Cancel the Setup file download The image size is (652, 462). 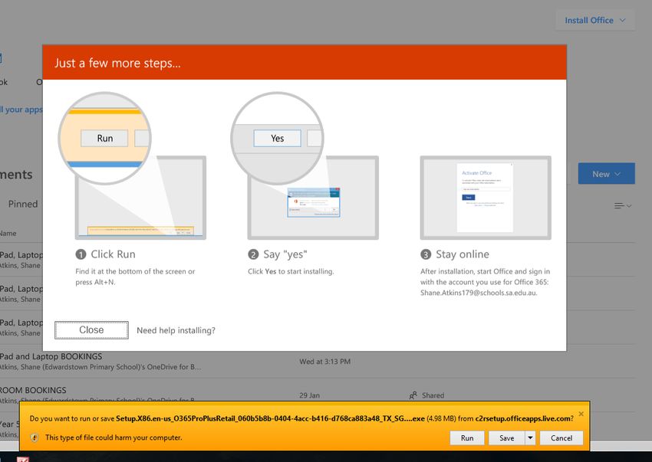(x=561, y=438)
